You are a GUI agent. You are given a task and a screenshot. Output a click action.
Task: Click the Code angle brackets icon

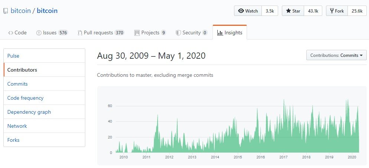click(x=11, y=33)
